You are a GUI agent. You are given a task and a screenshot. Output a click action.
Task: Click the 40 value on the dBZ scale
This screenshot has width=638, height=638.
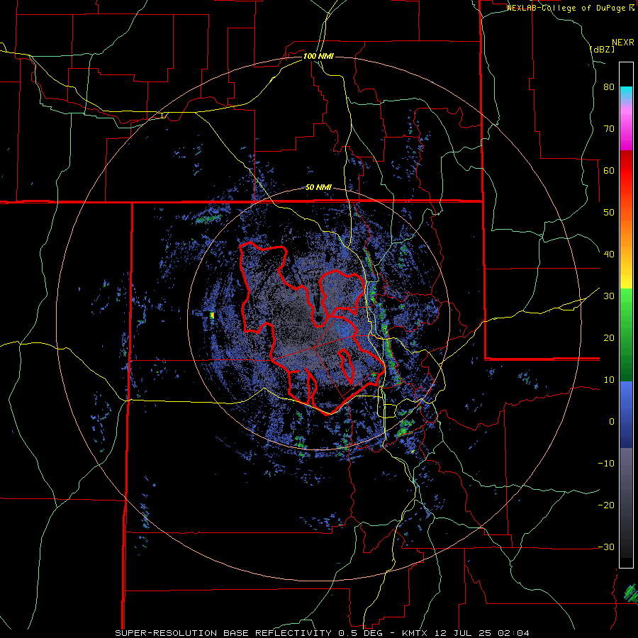609,254
